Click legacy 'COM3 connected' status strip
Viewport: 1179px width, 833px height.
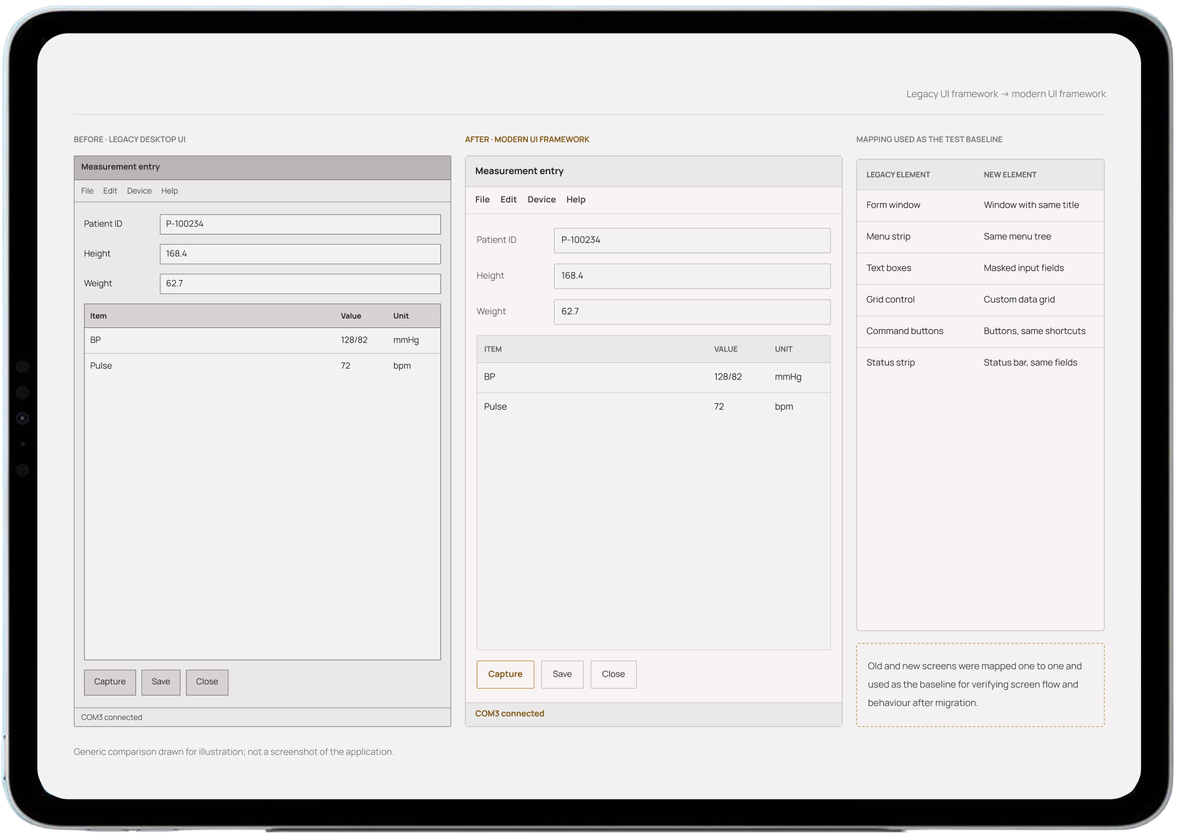pyautogui.click(x=262, y=718)
